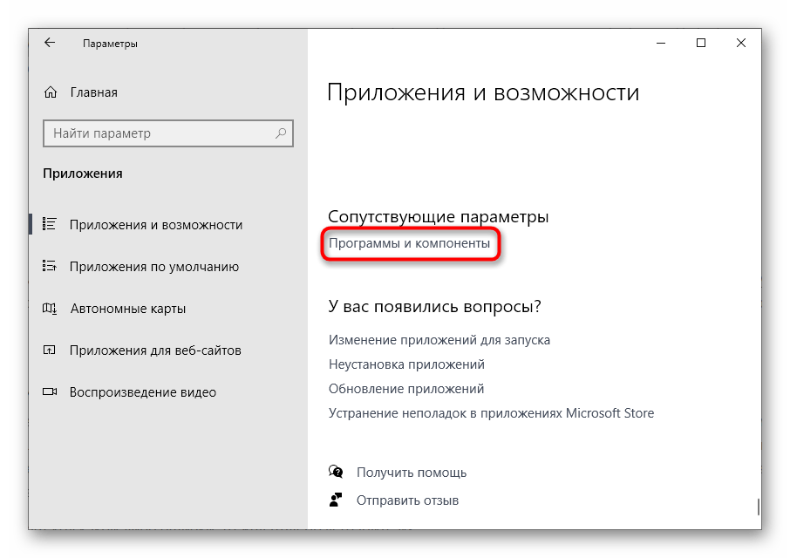Screen dimensions: 790x558
Task: Select Приложения по умолчанию in the sidebar
Action: tap(153, 266)
